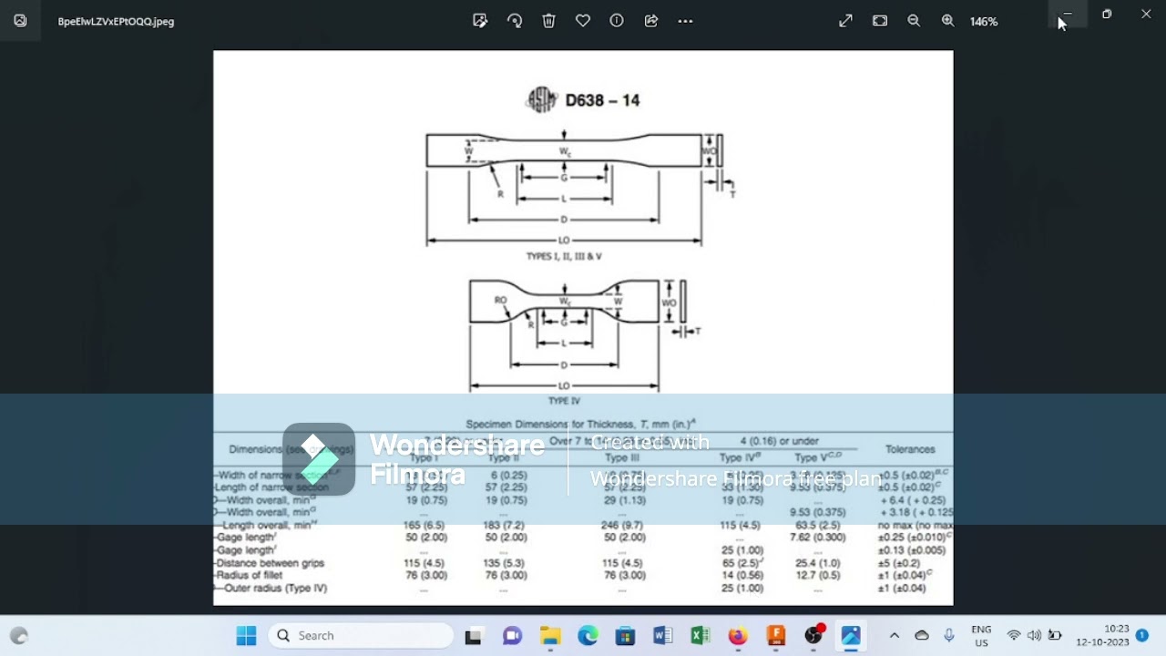Viewport: 1166px width, 656px height.
Task: Open the orange app icon next to Firefox
Action: coord(775,636)
